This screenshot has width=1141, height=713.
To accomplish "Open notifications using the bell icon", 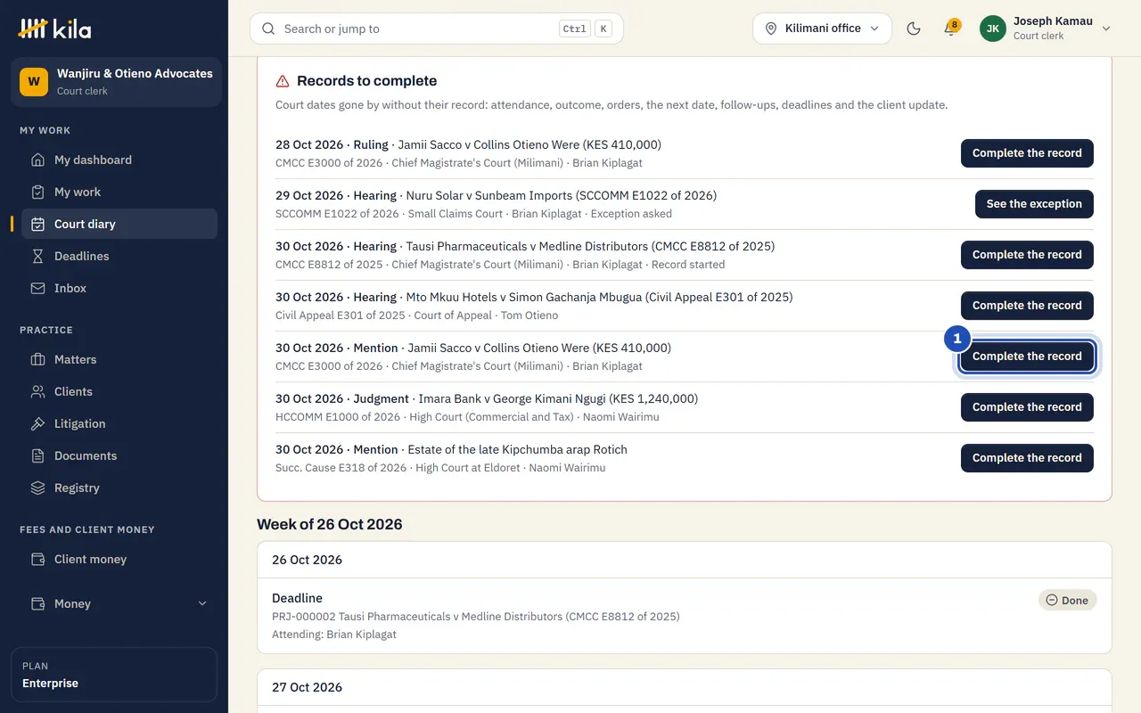I will (x=950, y=29).
